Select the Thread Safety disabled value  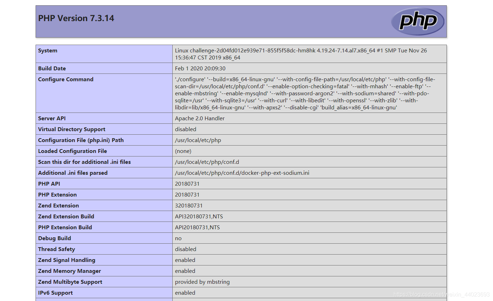186,249
